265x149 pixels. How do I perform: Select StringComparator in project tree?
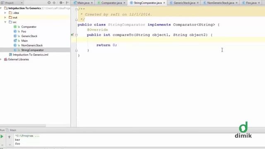pyautogui.click(x=32, y=50)
